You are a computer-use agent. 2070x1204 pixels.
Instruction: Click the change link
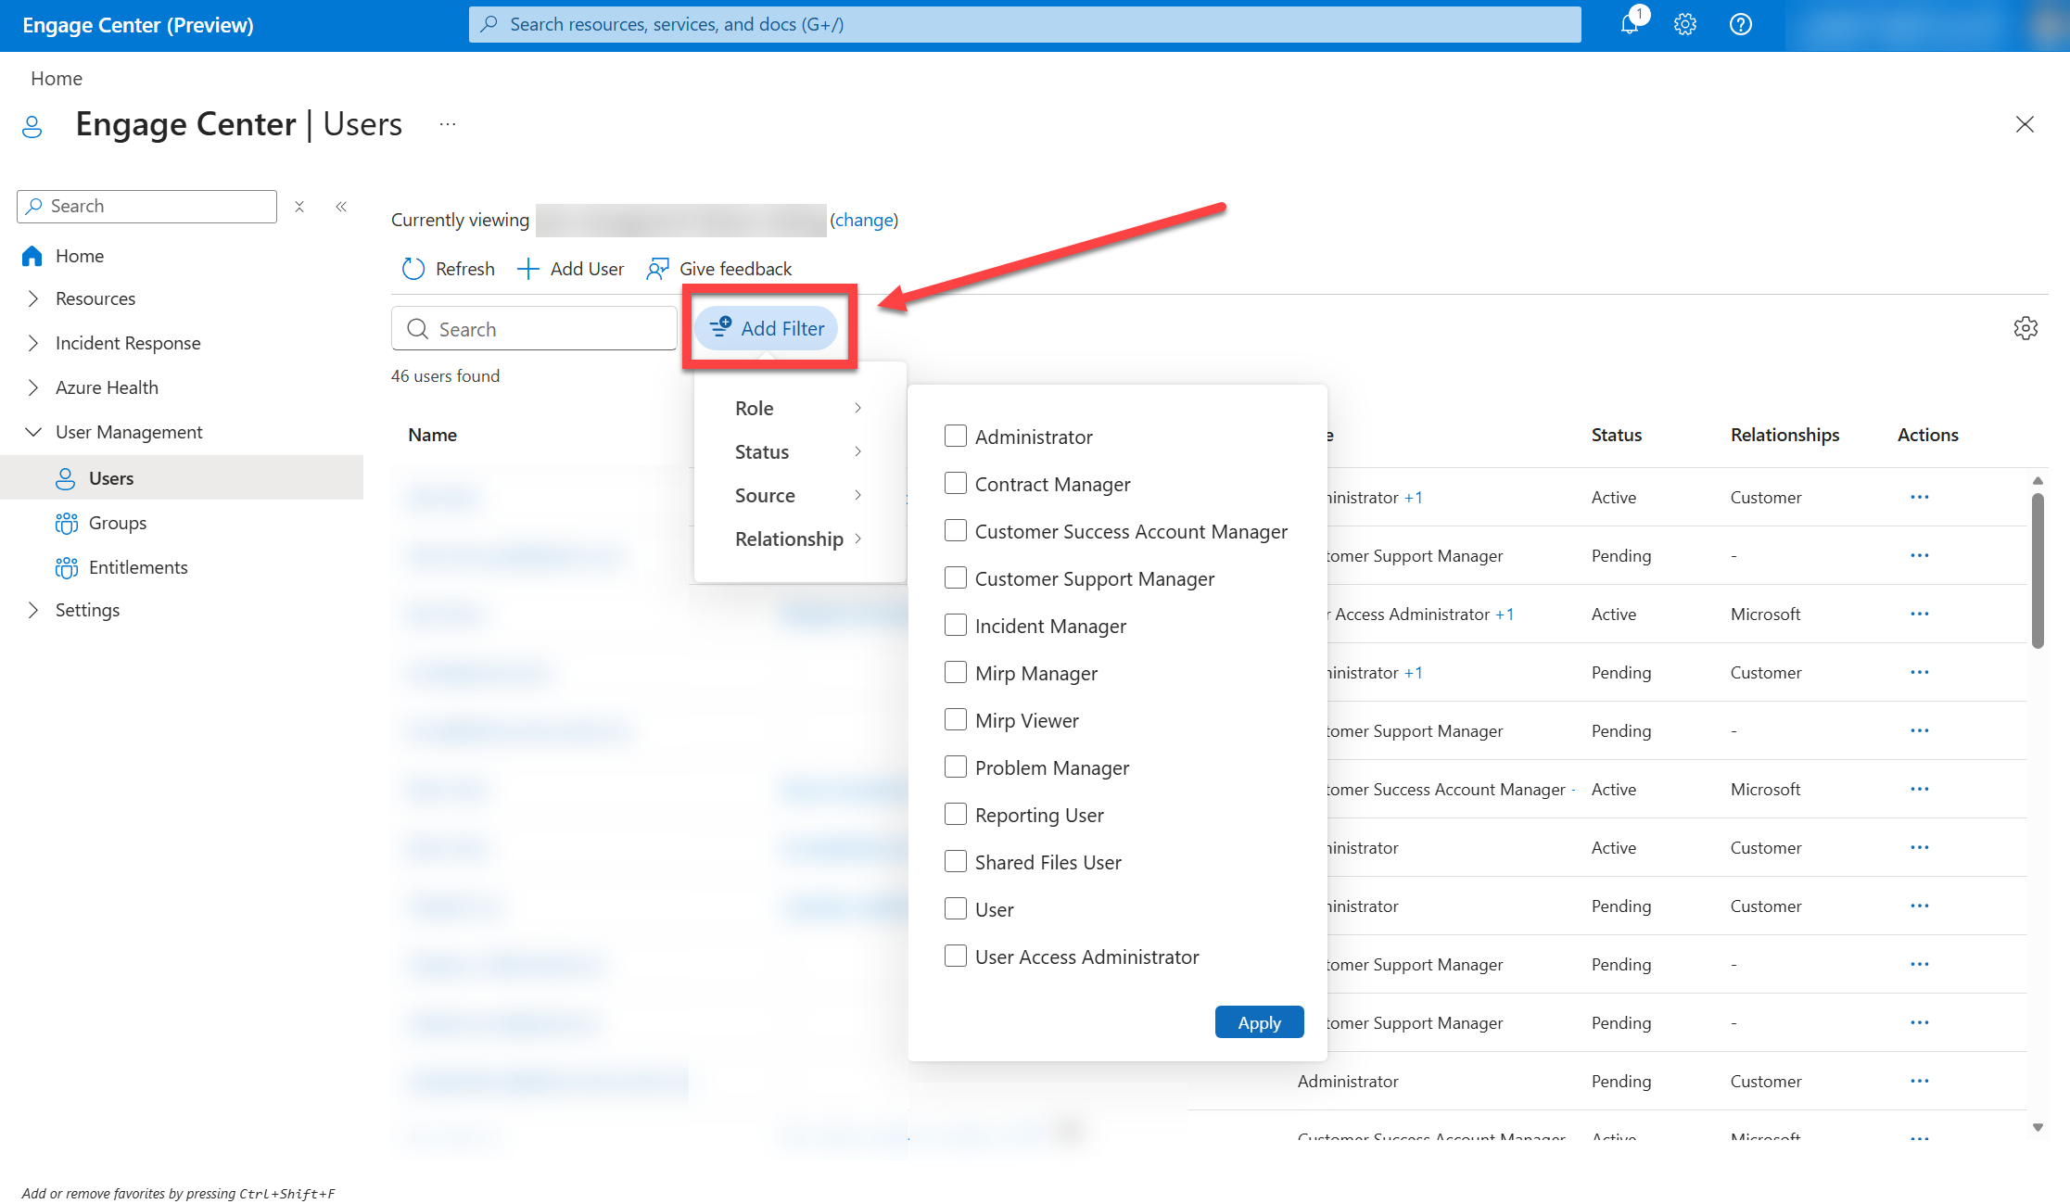click(x=864, y=220)
